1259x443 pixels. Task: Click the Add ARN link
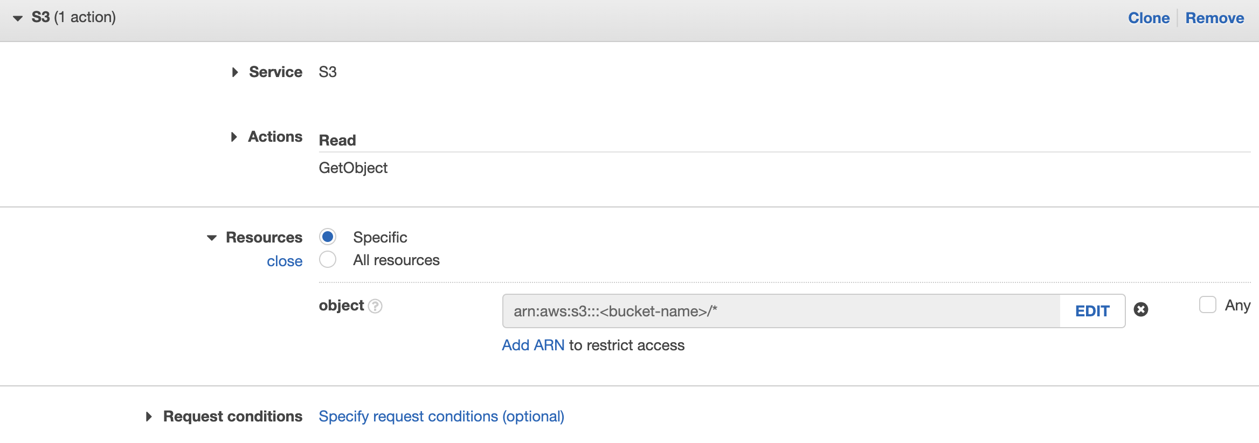533,345
